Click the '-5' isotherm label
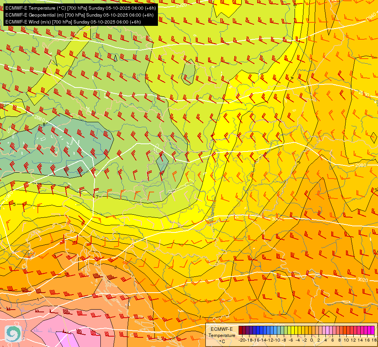Viewport: 378px width, 347px height. pos(14,204)
